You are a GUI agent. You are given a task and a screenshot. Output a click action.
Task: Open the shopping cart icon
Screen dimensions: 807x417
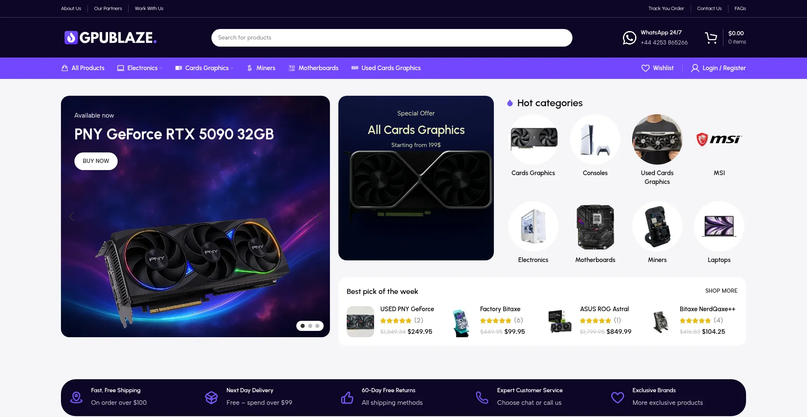[711, 38]
